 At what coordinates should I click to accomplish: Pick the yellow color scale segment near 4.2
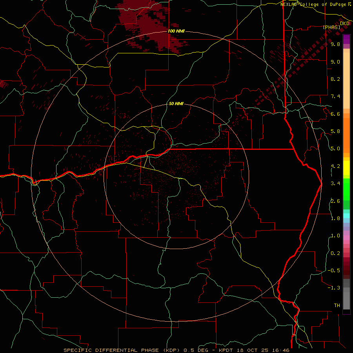[346, 168]
